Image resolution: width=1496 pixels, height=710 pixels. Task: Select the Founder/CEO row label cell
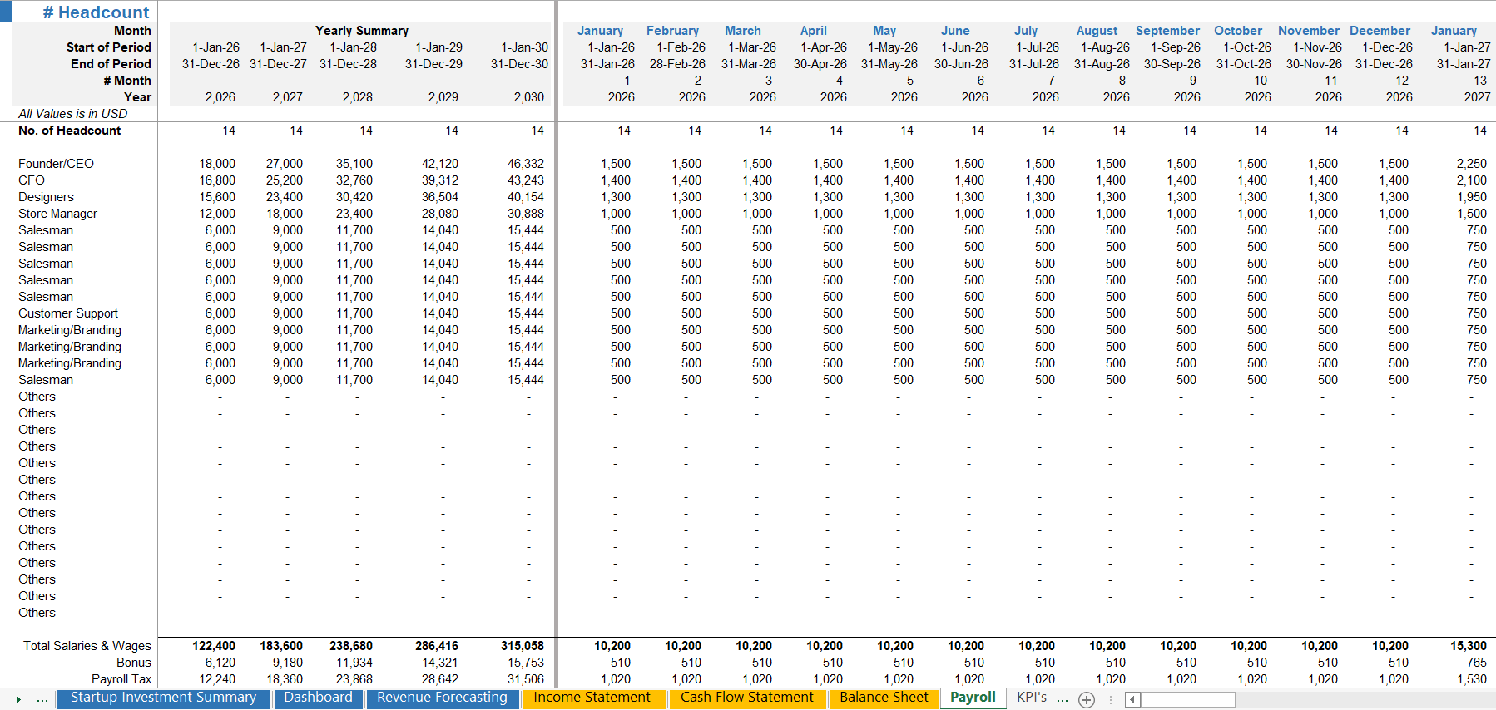pyautogui.click(x=57, y=164)
